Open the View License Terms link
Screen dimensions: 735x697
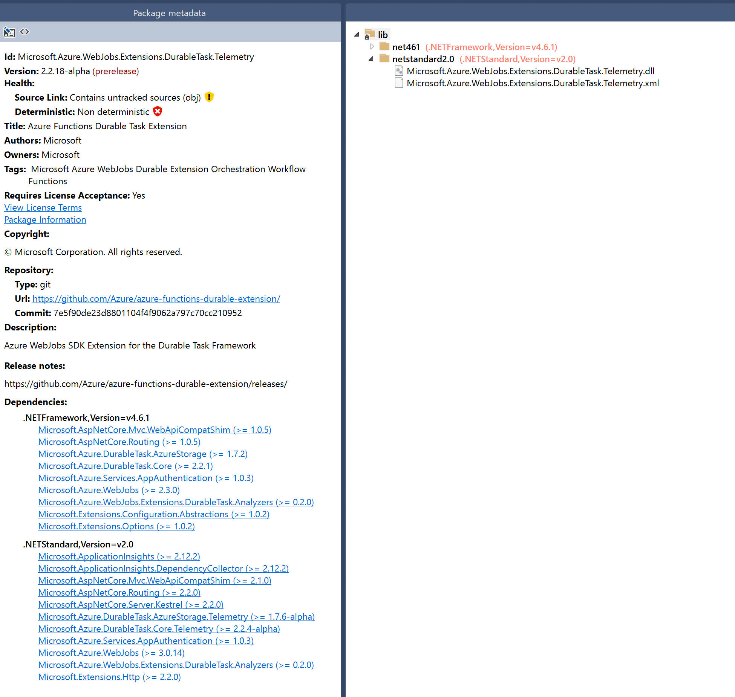point(43,208)
